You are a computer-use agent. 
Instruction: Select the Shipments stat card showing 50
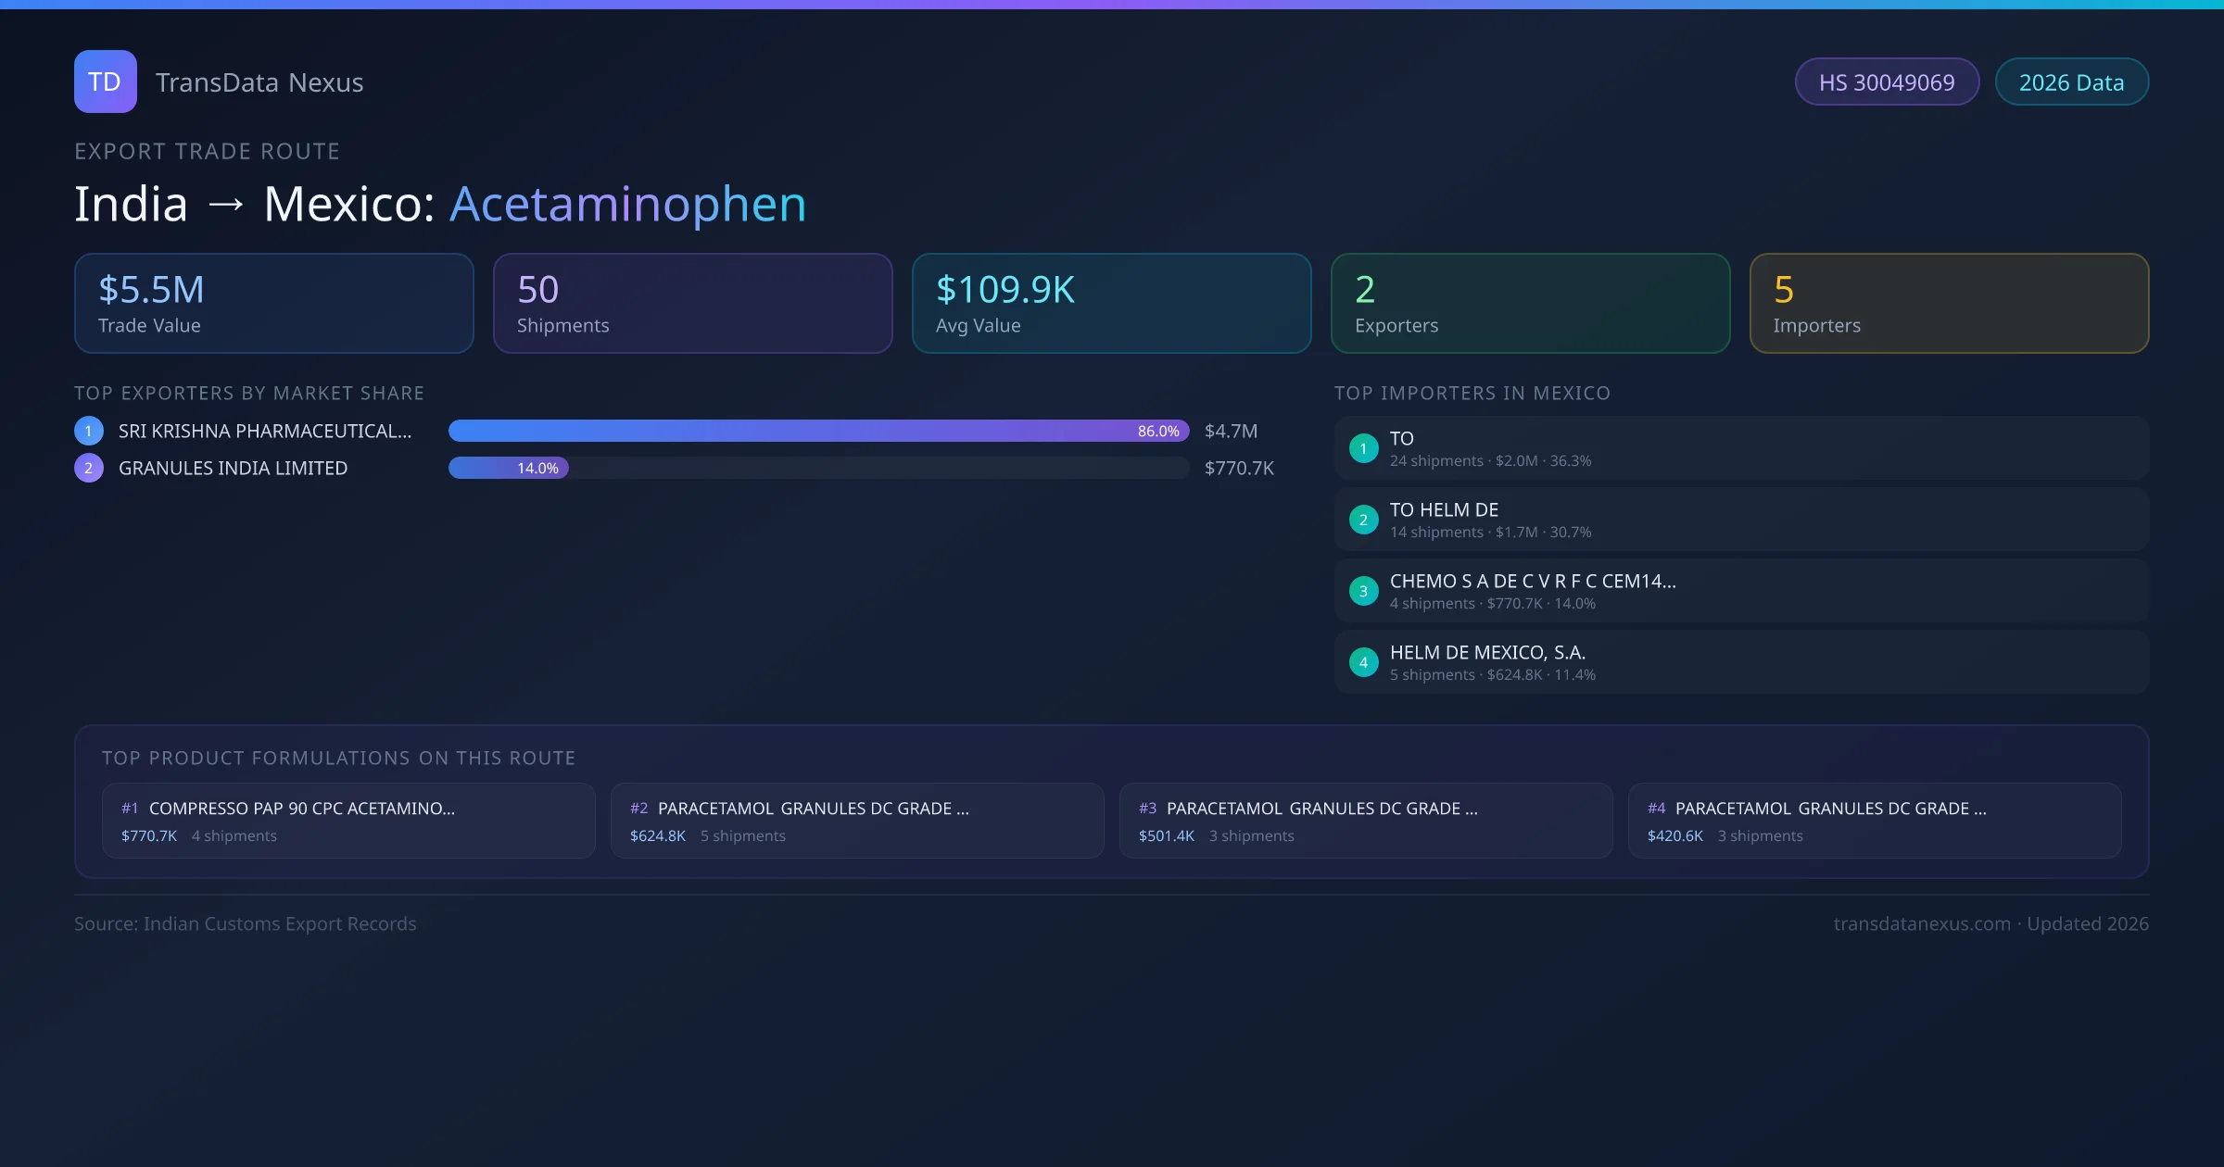692,303
